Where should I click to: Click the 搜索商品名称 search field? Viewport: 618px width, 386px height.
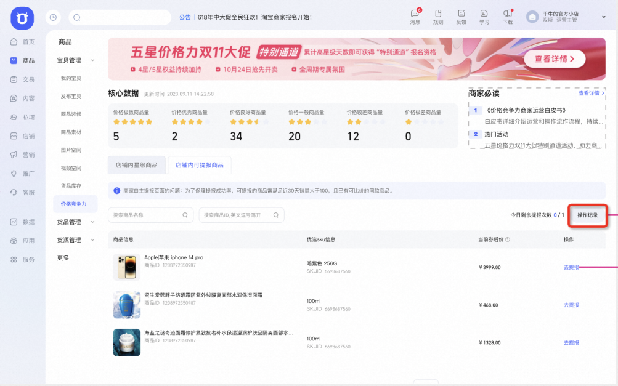150,215
